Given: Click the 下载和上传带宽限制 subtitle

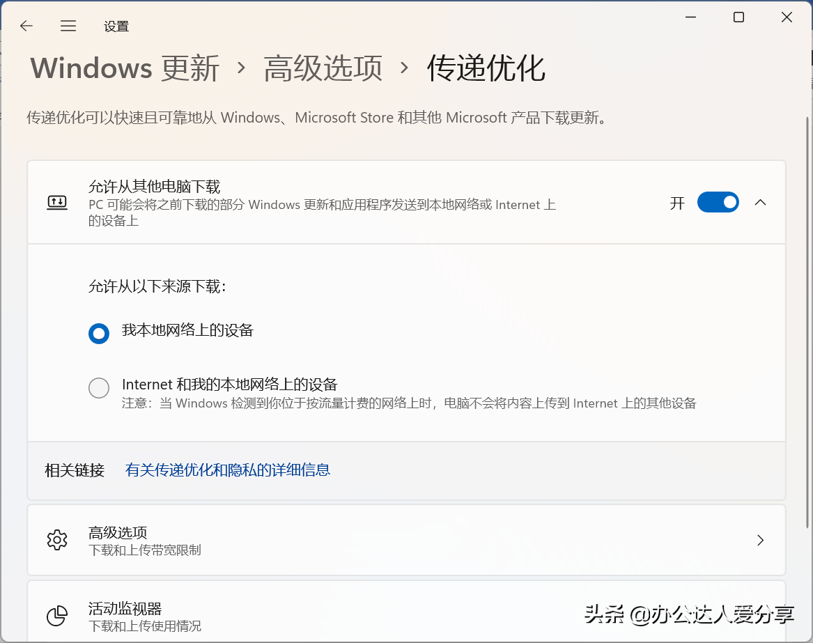Looking at the screenshot, I should tap(145, 550).
